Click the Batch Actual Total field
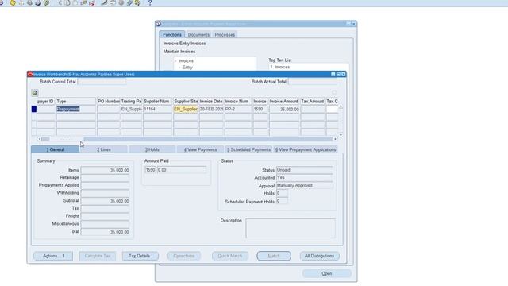Viewport: 508px width, 286px height. point(312,82)
